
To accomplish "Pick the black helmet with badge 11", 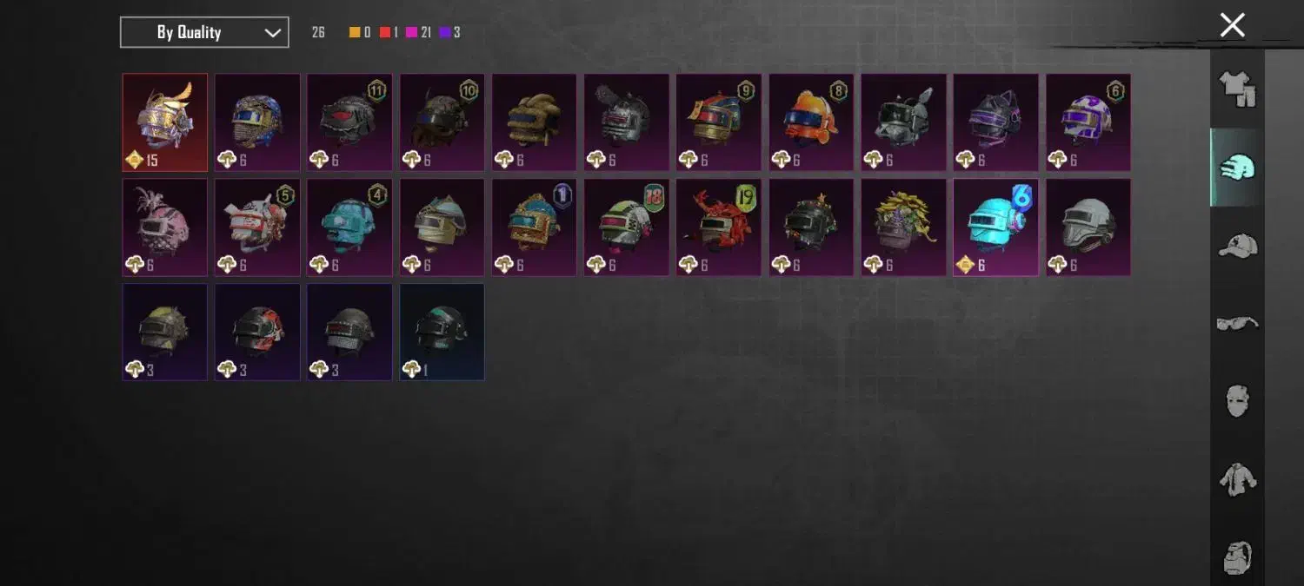I will coord(349,122).
